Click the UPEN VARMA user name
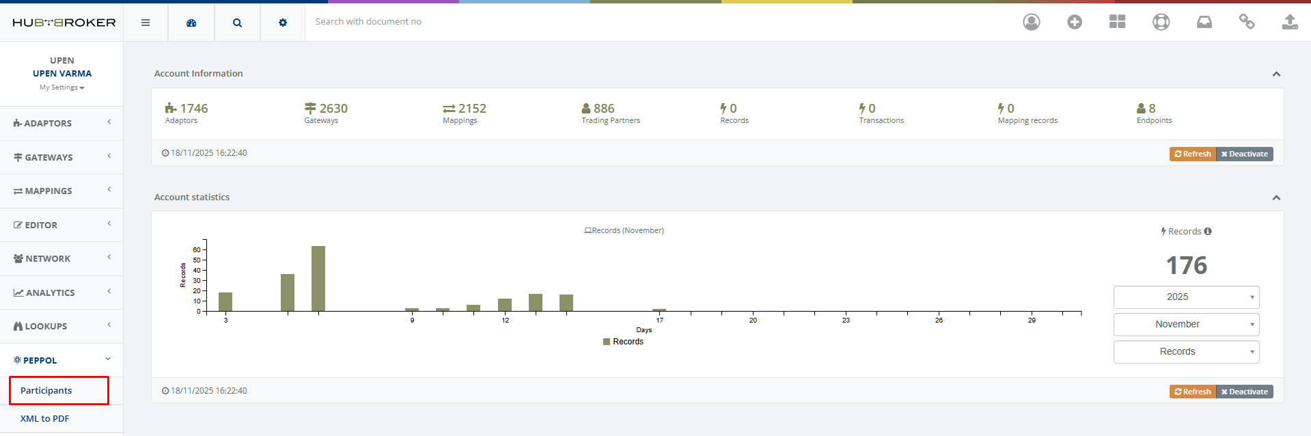Screen dimensions: 1311x436 click(x=62, y=73)
